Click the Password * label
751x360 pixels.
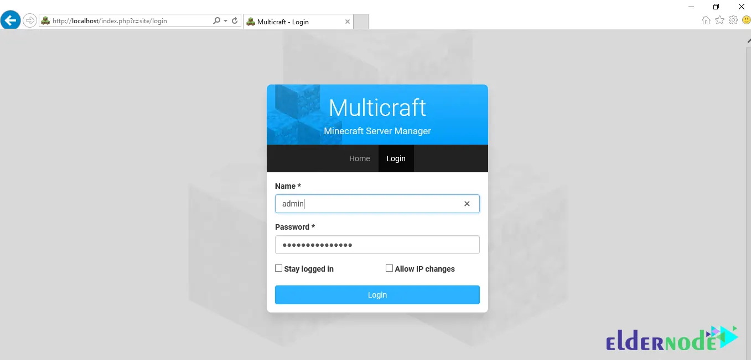click(x=295, y=227)
